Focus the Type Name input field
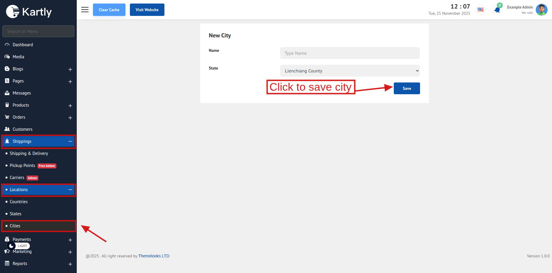552x273 pixels. (x=350, y=53)
